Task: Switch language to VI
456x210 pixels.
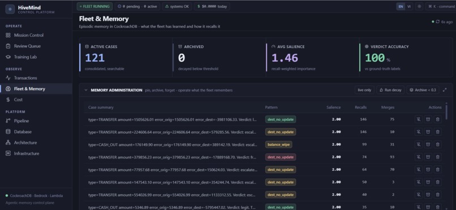Action: [409, 6]
